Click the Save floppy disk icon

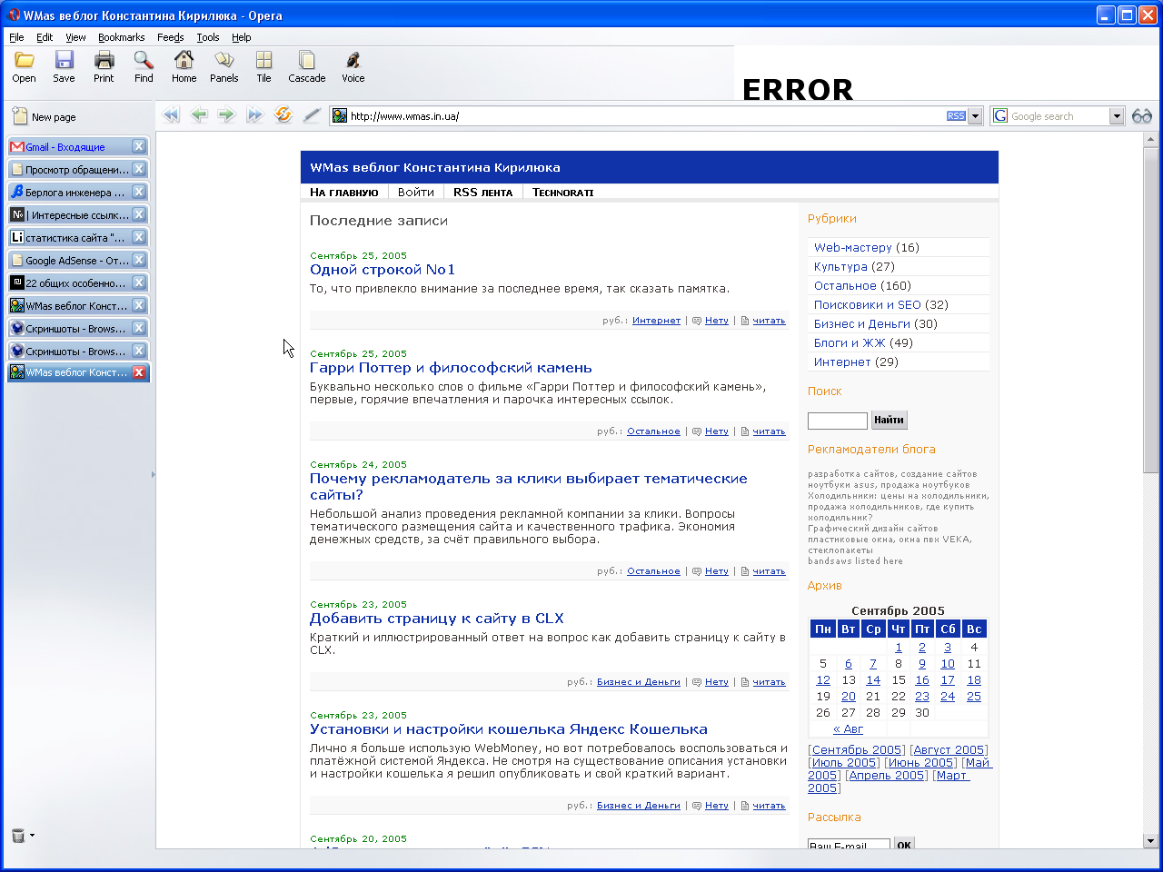click(64, 60)
